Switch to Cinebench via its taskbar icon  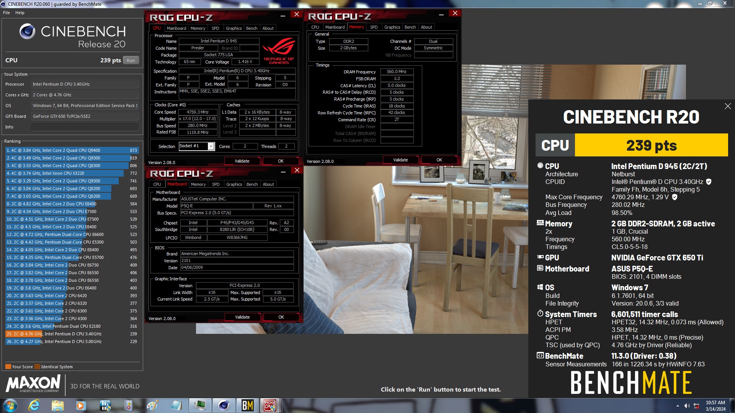click(224, 405)
